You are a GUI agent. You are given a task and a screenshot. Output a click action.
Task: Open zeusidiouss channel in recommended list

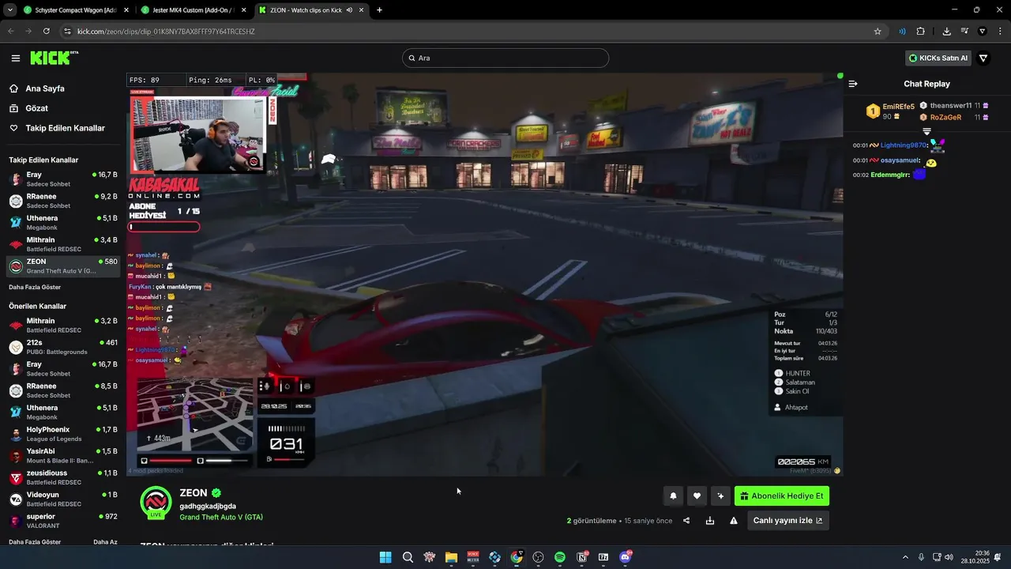[x=63, y=478]
